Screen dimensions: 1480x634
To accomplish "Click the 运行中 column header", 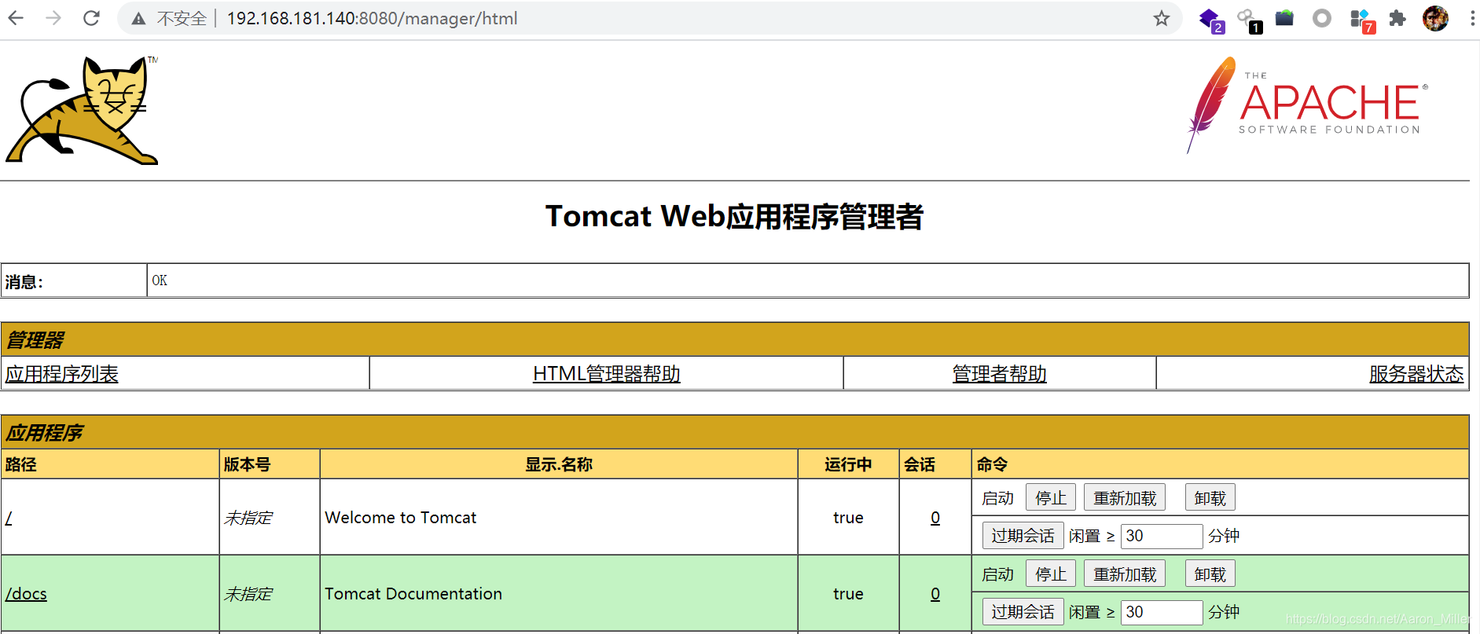I will 848,464.
